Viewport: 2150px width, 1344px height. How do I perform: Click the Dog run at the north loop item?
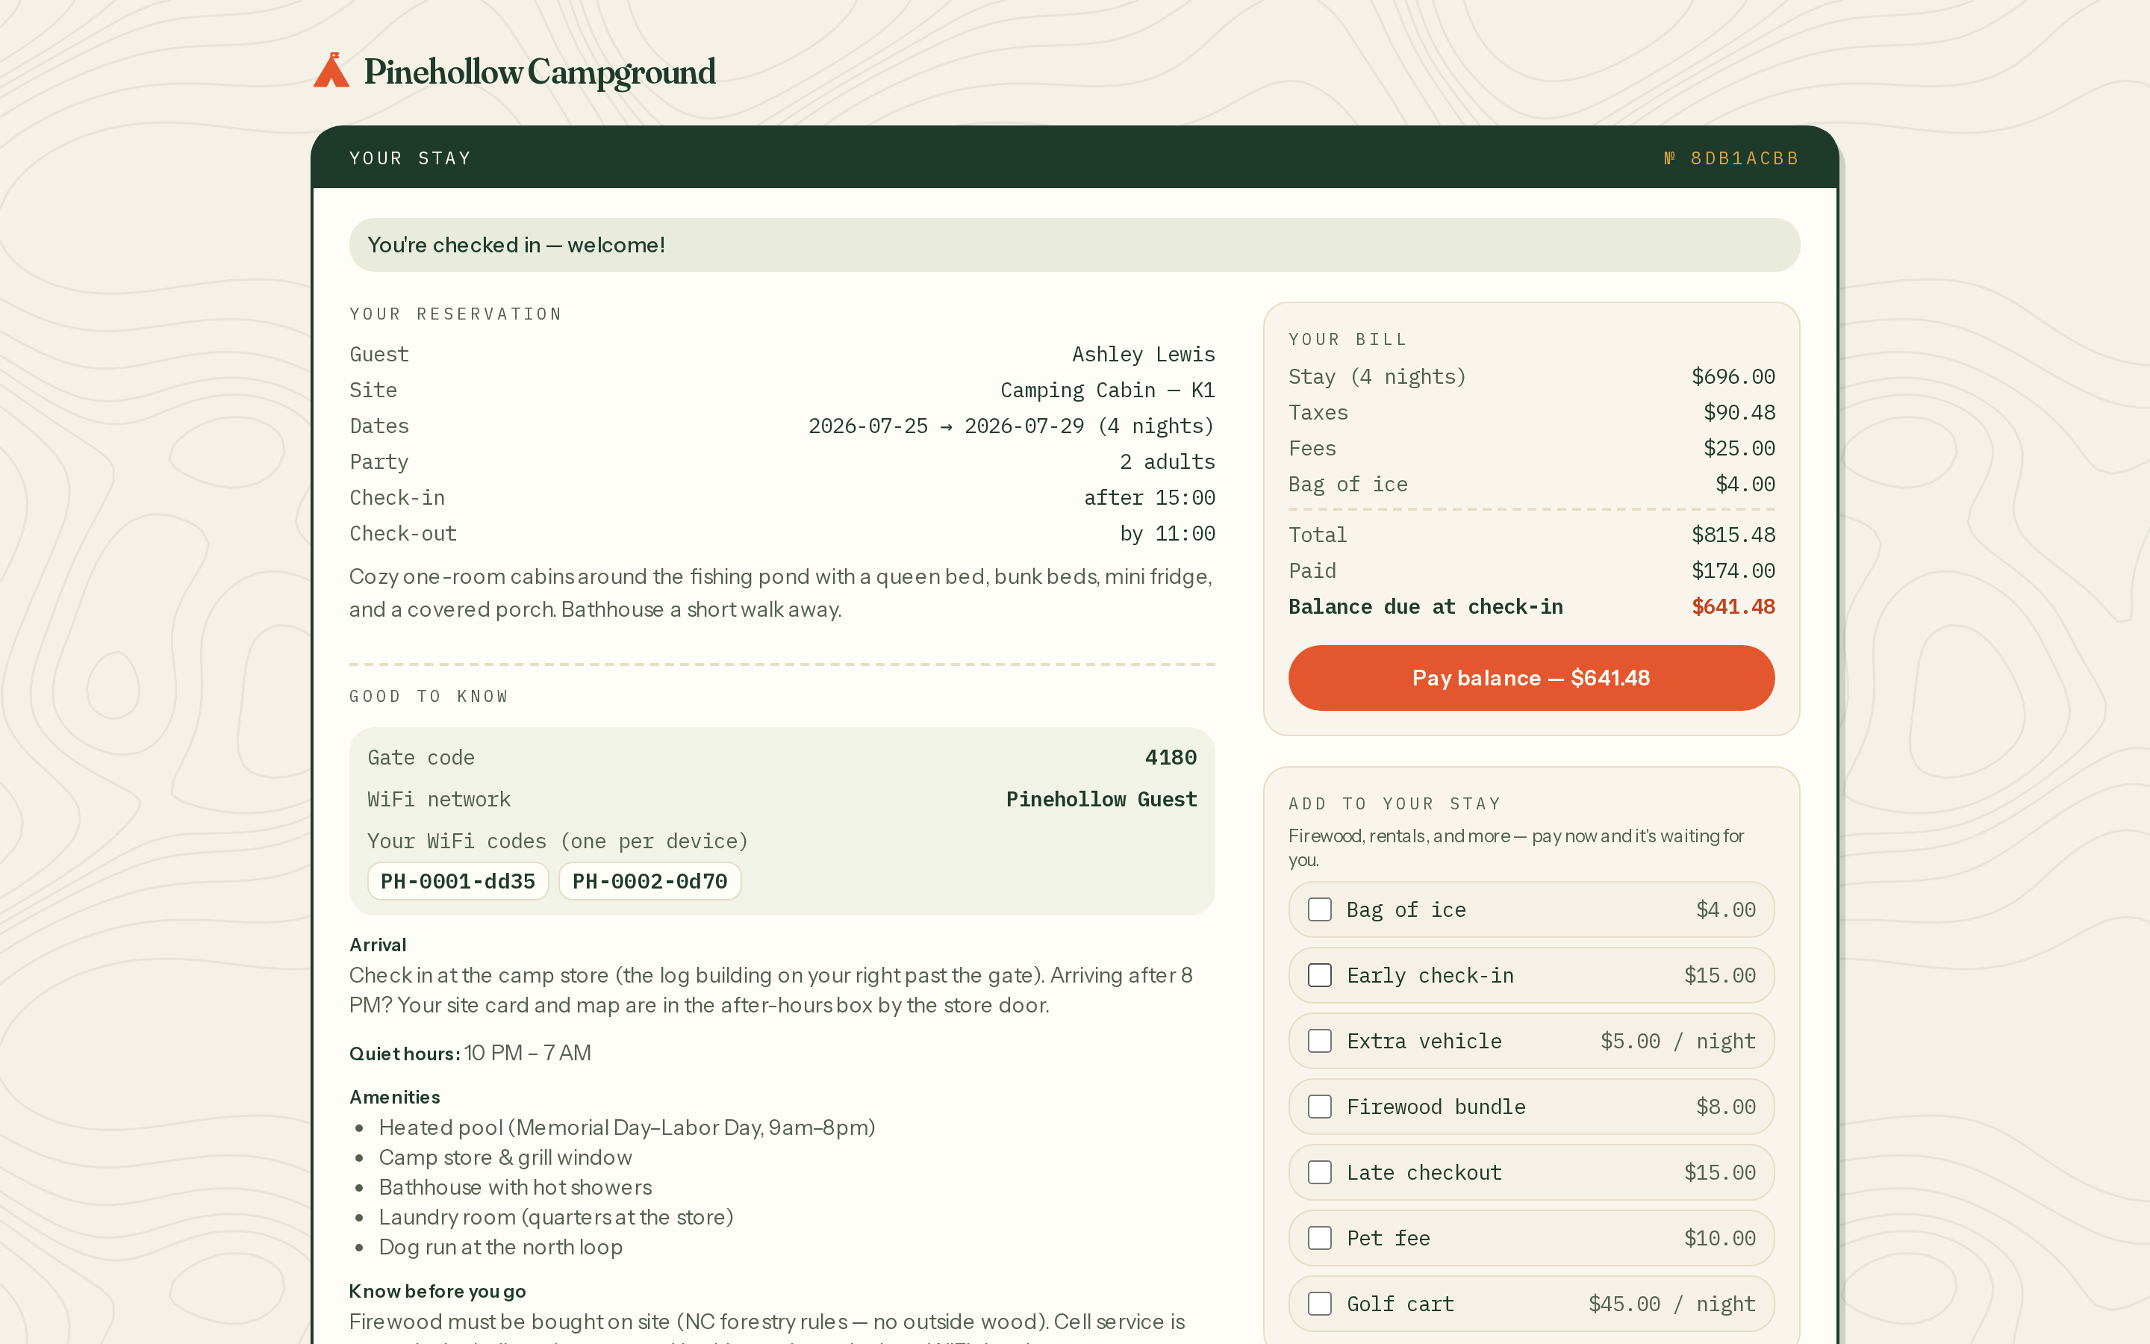(500, 1247)
